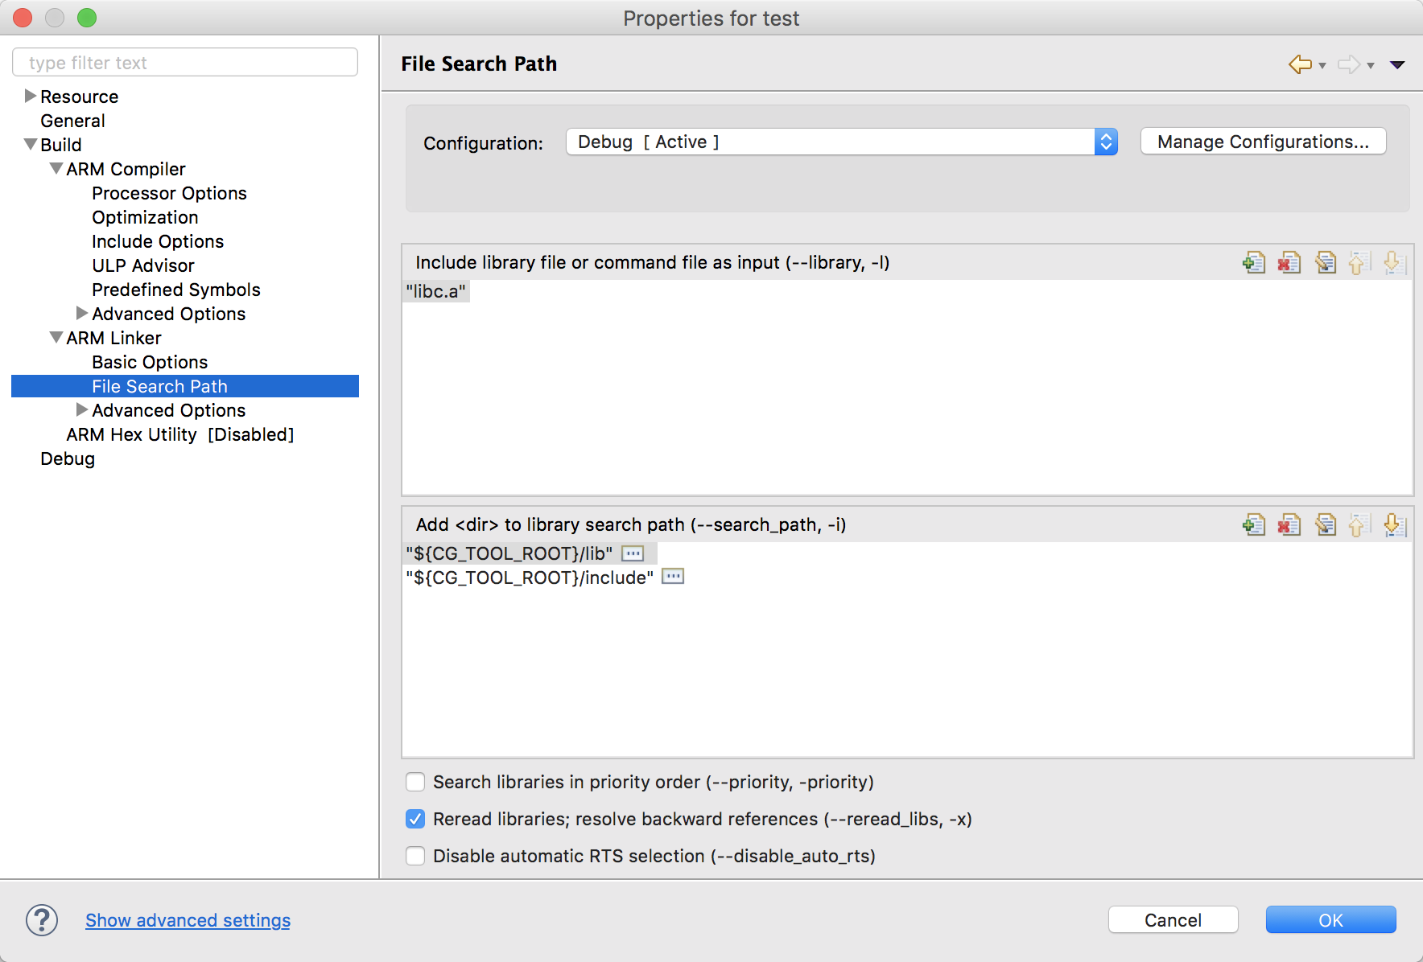Move directory up in the --search_path list
The height and width of the screenshot is (962, 1423).
[x=1359, y=524]
